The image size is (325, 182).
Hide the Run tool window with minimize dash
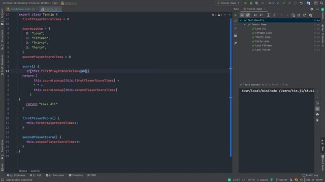317,9
